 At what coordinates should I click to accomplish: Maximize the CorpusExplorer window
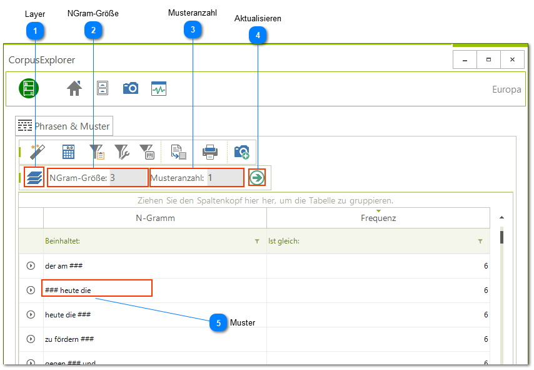click(x=489, y=59)
